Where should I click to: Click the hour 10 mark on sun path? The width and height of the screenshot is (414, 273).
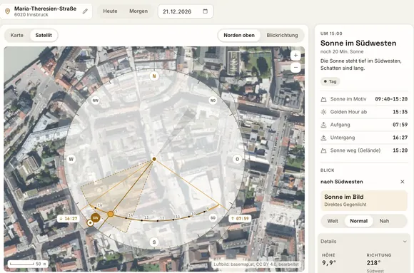click(189, 217)
